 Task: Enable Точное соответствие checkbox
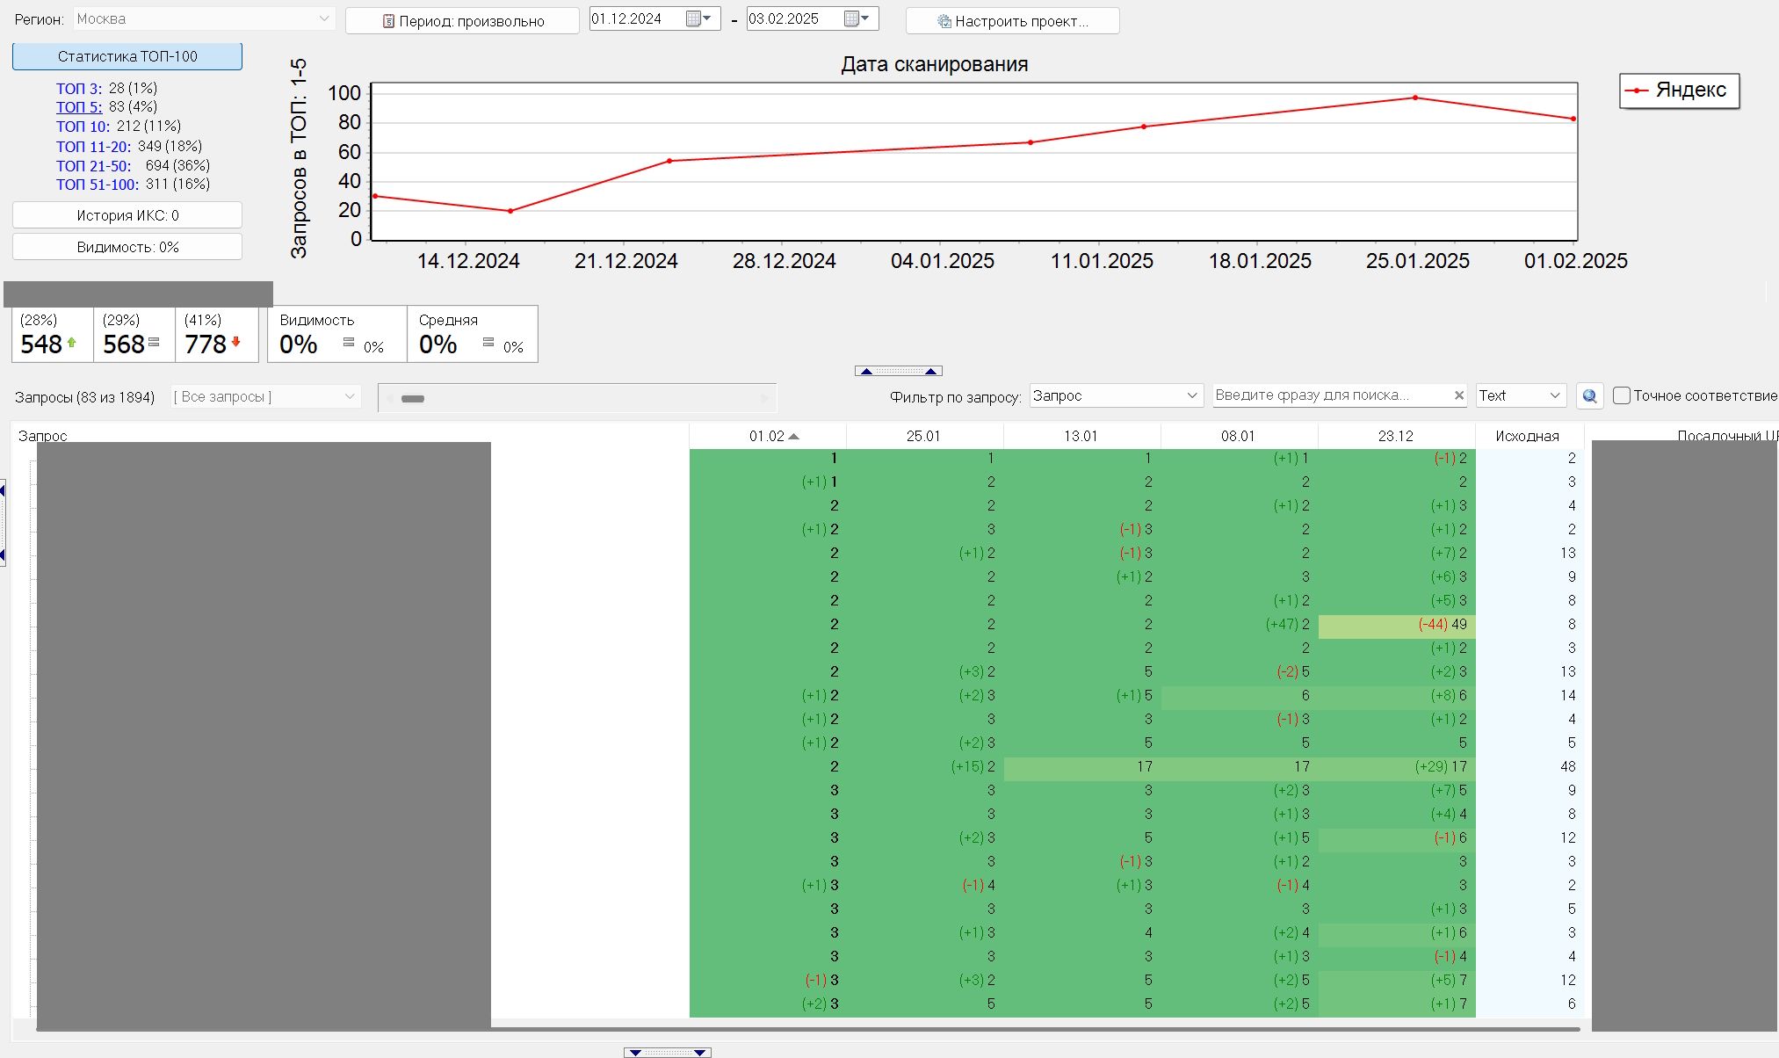[x=1622, y=396]
